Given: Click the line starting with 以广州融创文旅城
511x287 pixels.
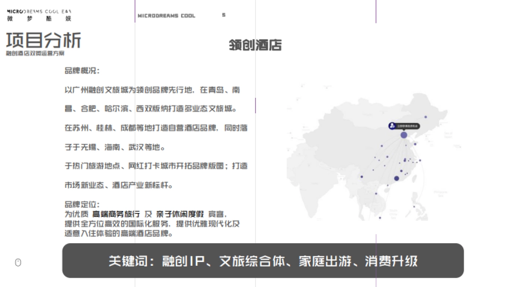Looking at the screenshot, I should (x=152, y=90).
